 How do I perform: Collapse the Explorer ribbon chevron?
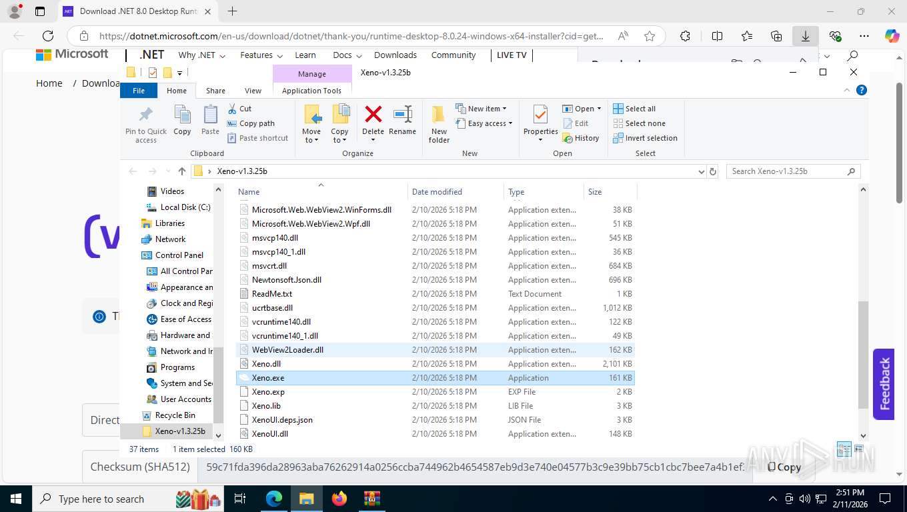848,90
